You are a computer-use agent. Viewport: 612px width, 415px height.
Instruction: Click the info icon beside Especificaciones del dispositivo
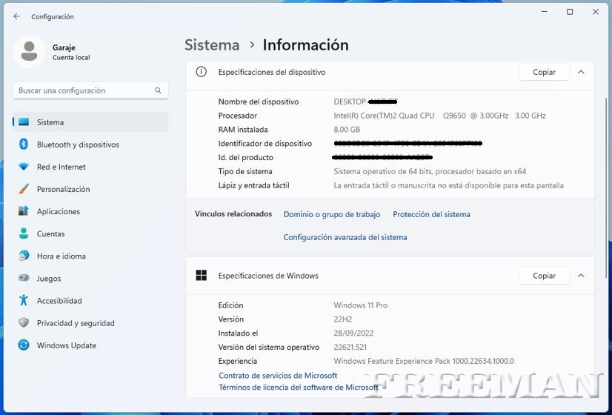[x=201, y=72]
